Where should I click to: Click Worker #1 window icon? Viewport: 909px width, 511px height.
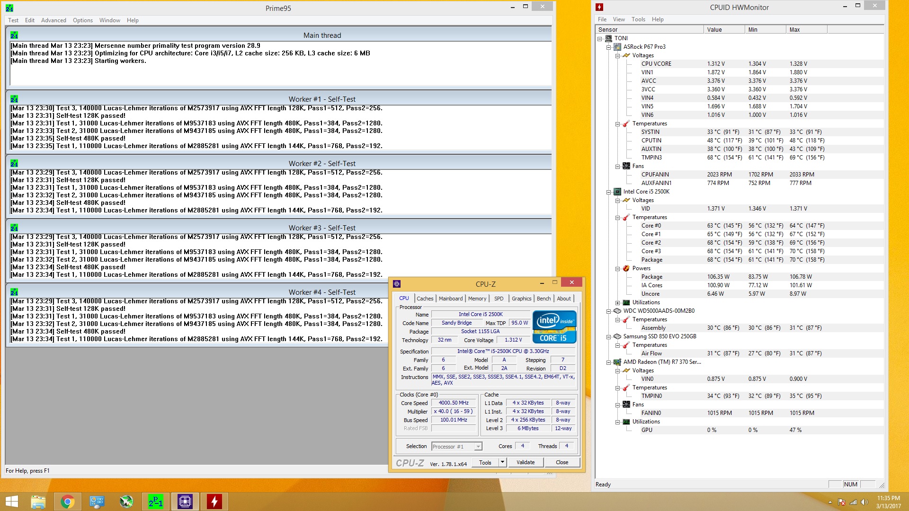pos(14,99)
